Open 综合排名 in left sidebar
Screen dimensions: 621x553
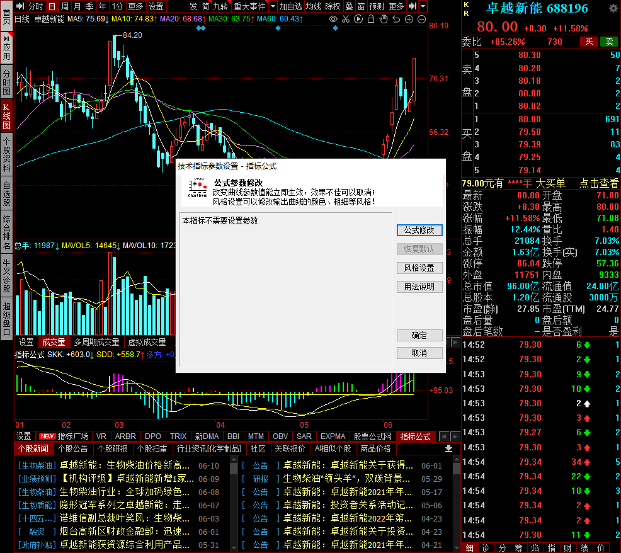pos(7,232)
